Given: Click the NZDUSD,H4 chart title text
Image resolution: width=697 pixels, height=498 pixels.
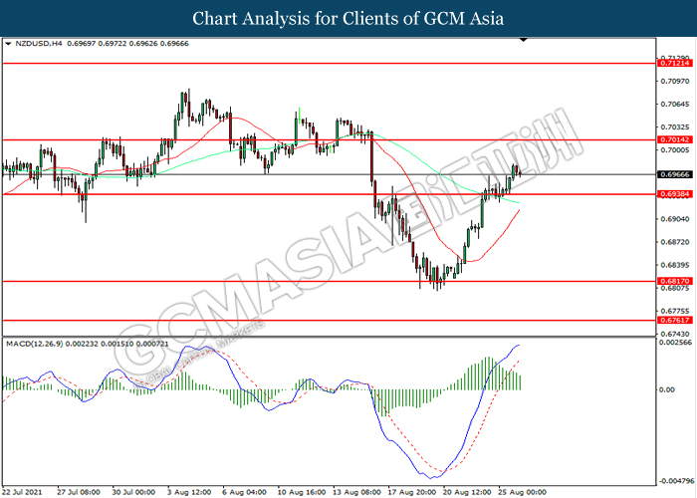Looking at the screenshot, I should tap(39, 44).
